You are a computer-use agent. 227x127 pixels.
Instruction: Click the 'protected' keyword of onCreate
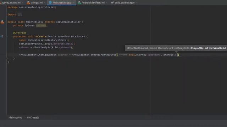pos(20,36)
